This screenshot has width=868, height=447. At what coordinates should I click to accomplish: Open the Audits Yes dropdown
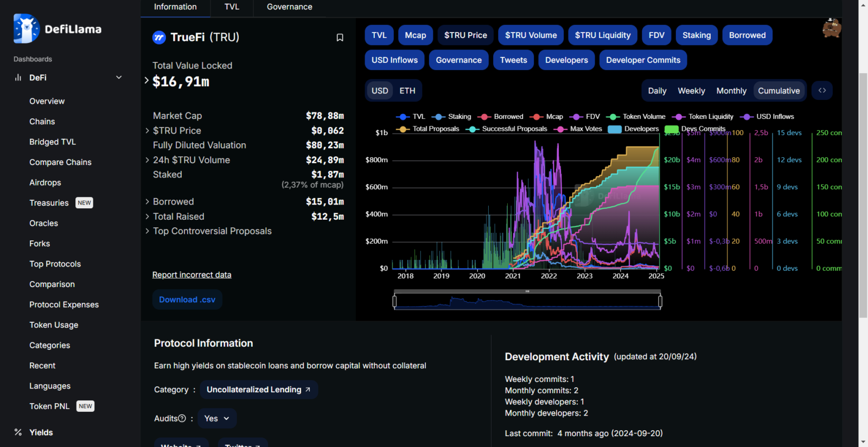click(x=217, y=418)
